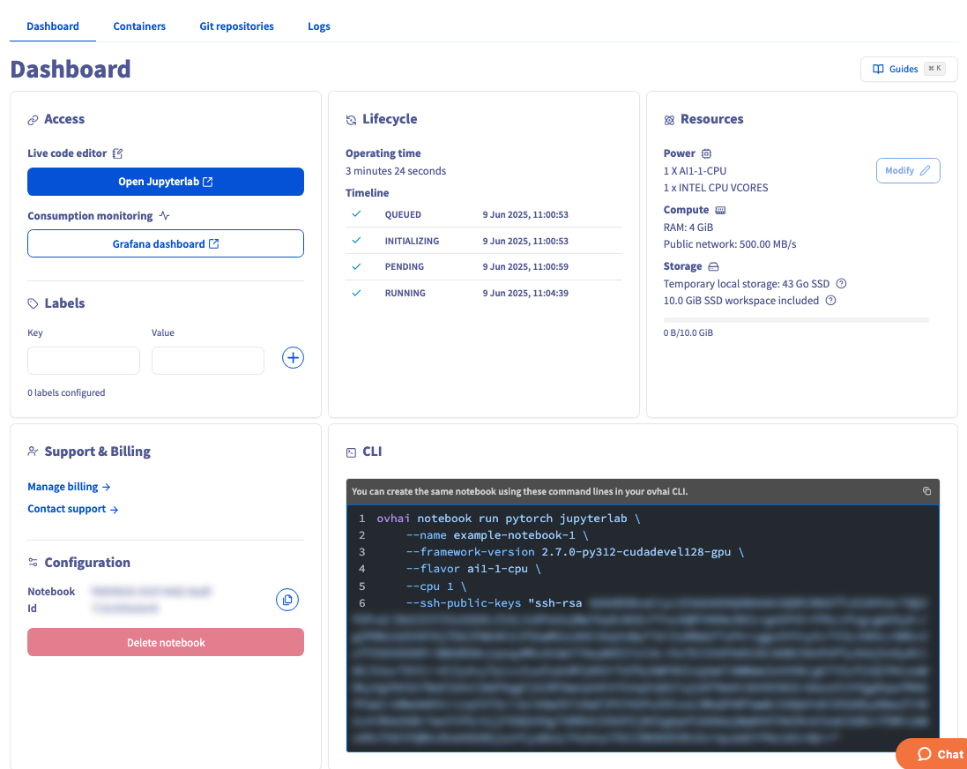Click the Storage disk icon
Screen dimensions: 967x769
(x=713, y=266)
